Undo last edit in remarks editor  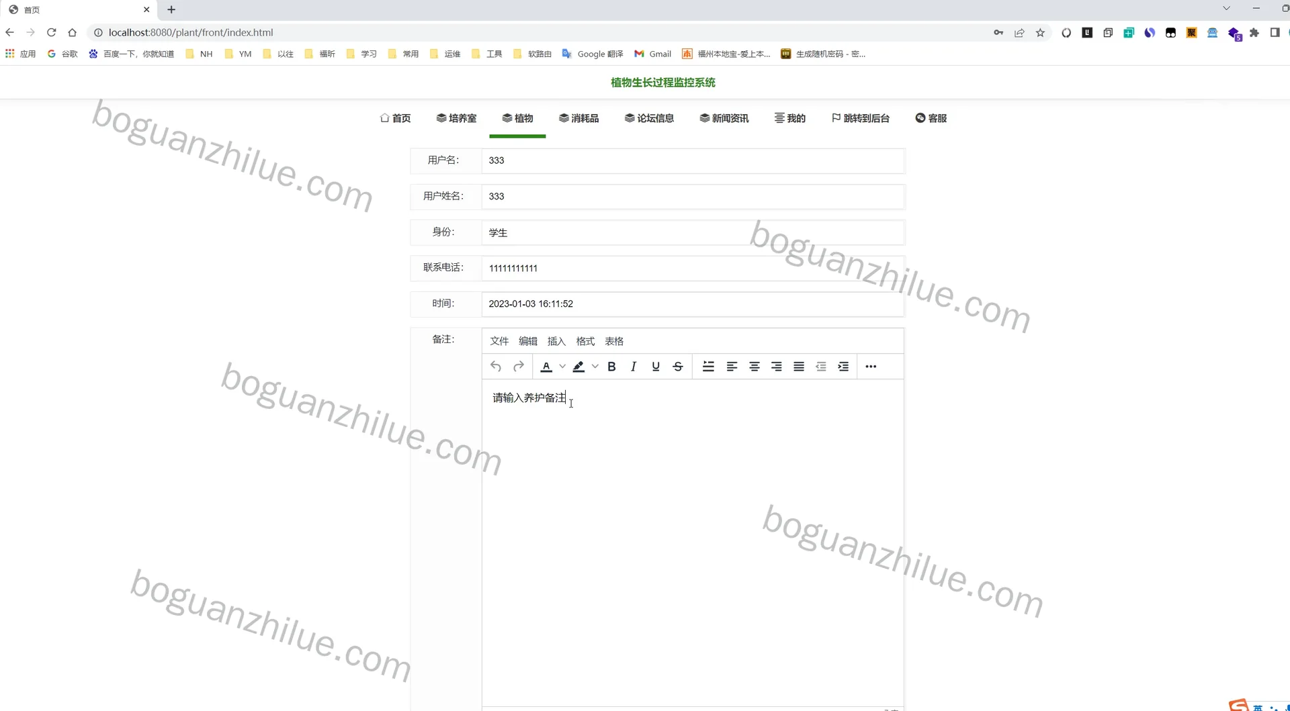coord(496,367)
